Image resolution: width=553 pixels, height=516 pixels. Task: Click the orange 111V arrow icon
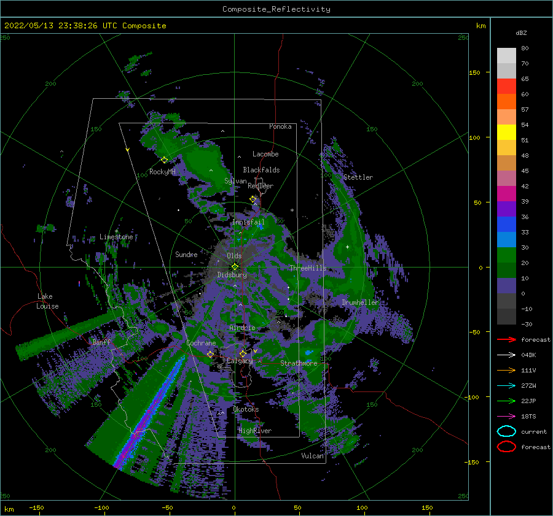(x=506, y=370)
